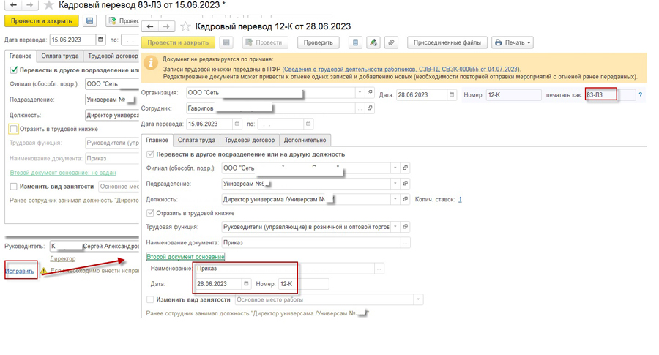Screen dimensions: 659x355
Task: Click the help question mark icon
Action: 640,95
